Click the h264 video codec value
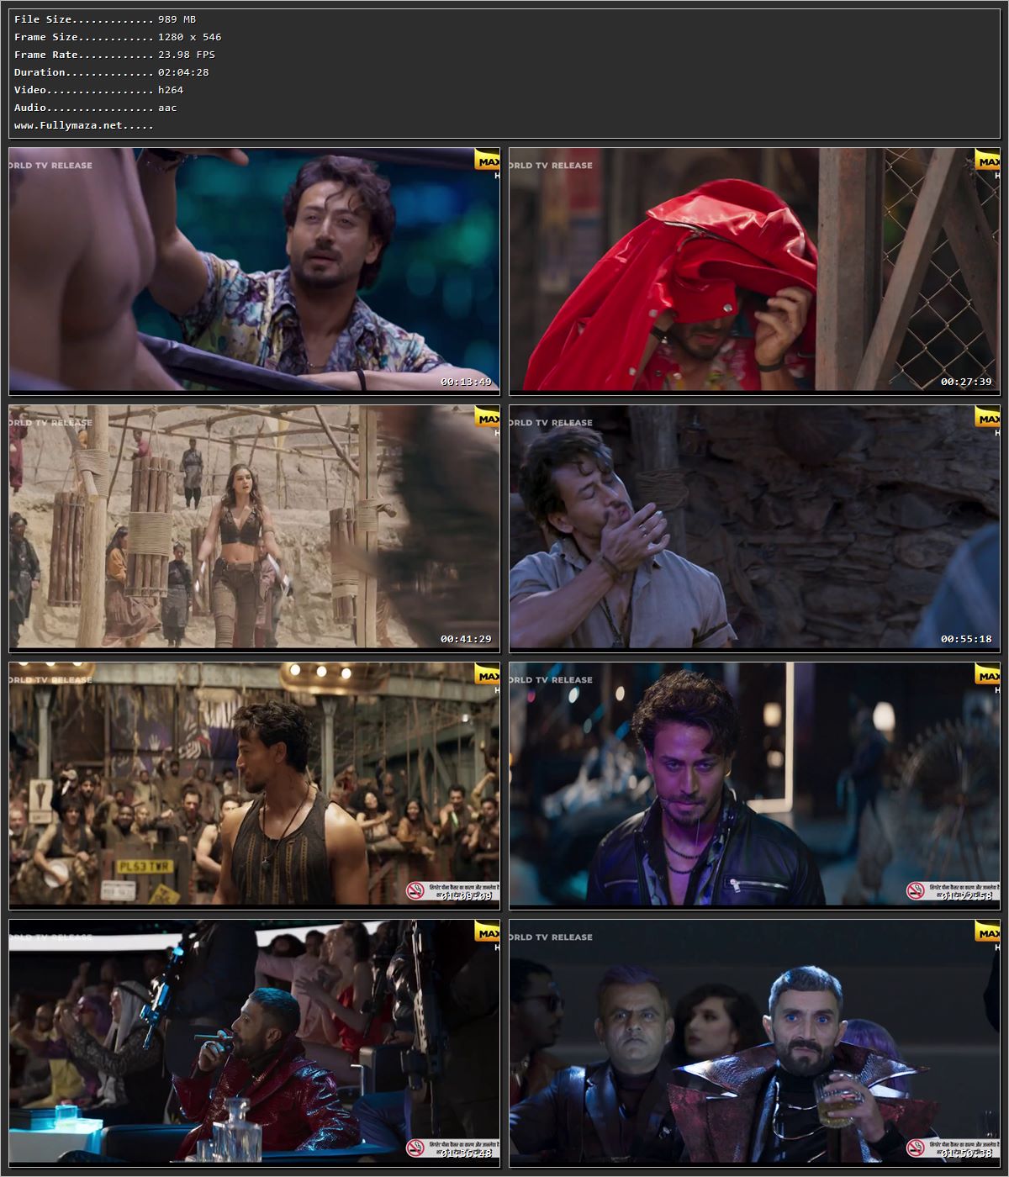Viewport: 1009px width, 1177px height. (x=171, y=90)
